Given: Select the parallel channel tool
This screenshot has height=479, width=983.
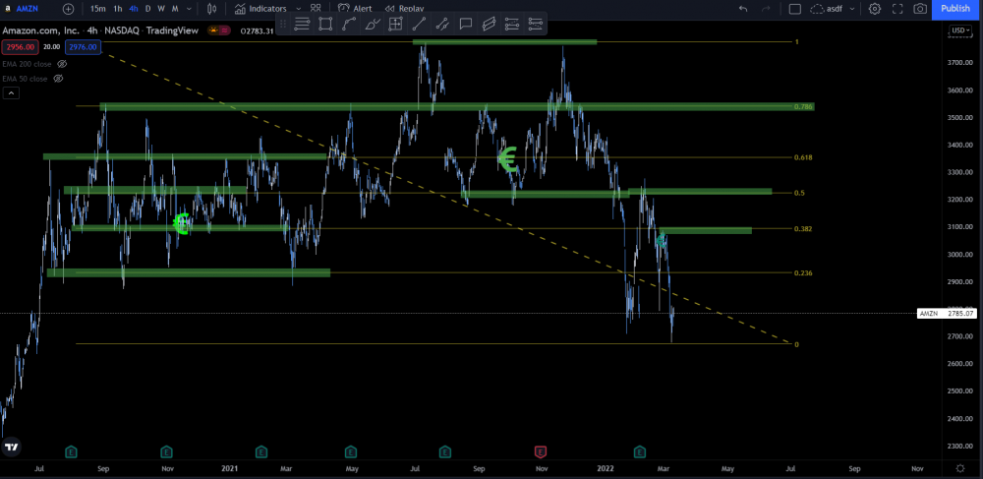Looking at the screenshot, I should tap(489, 24).
